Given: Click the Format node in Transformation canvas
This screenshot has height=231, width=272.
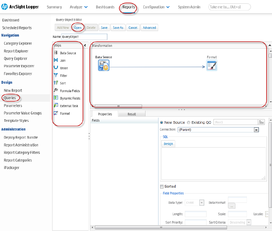Looking at the screenshot, I should (x=212, y=65).
